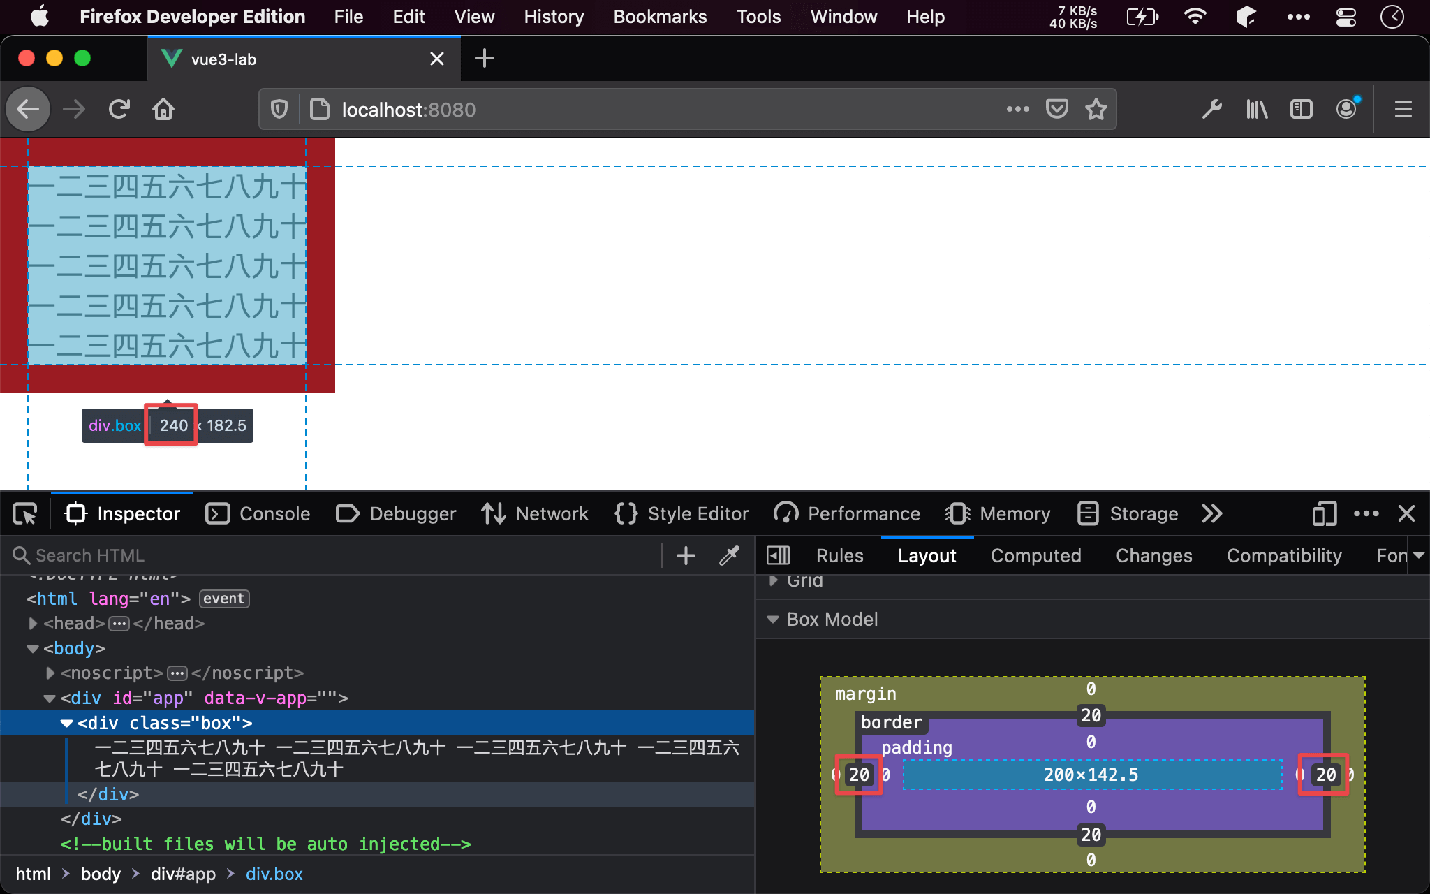Open the Bookmarks menu

pyautogui.click(x=660, y=17)
